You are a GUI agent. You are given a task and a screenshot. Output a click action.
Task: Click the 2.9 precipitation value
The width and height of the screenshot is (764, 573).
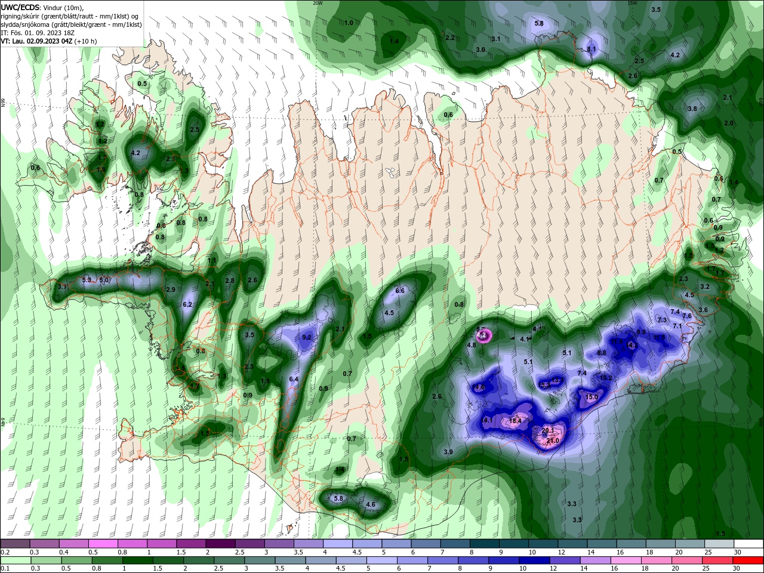click(x=171, y=289)
